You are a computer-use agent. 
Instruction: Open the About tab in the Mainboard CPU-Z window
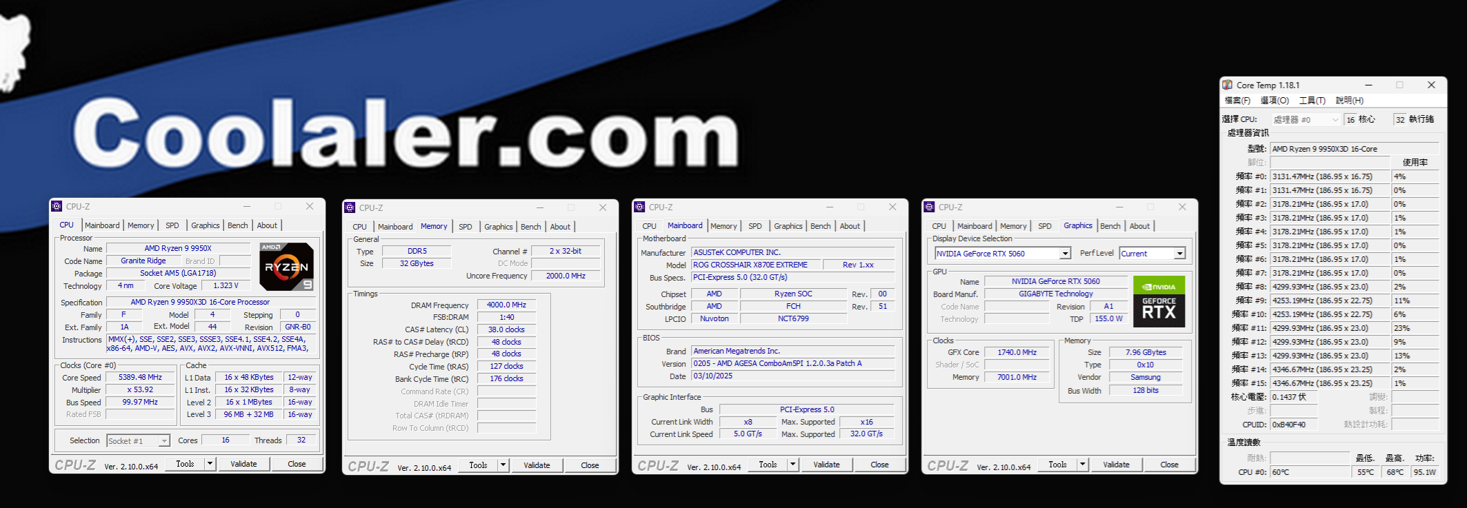(x=850, y=226)
